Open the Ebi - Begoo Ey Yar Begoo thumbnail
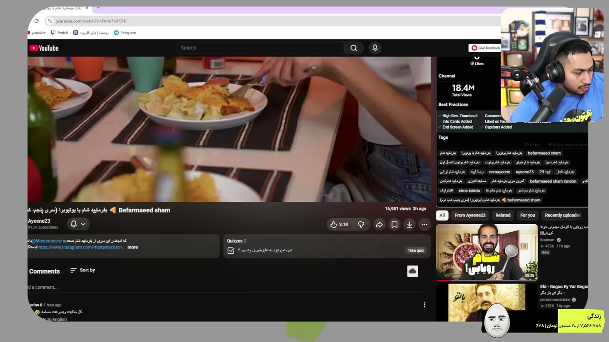Screen dimensions: 609x342 point(487,303)
